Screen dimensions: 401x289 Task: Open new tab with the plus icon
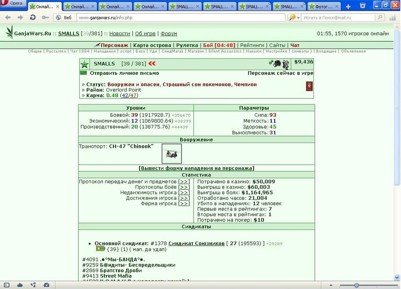coord(348,6)
